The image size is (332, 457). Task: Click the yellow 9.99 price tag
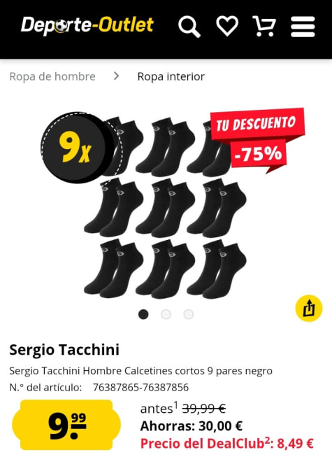coord(66,425)
